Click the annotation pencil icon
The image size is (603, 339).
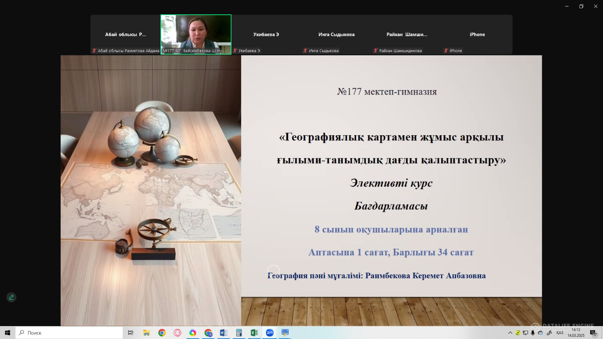pos(11,298)
